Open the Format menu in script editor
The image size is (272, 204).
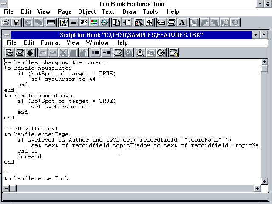(x=50, y=43)
